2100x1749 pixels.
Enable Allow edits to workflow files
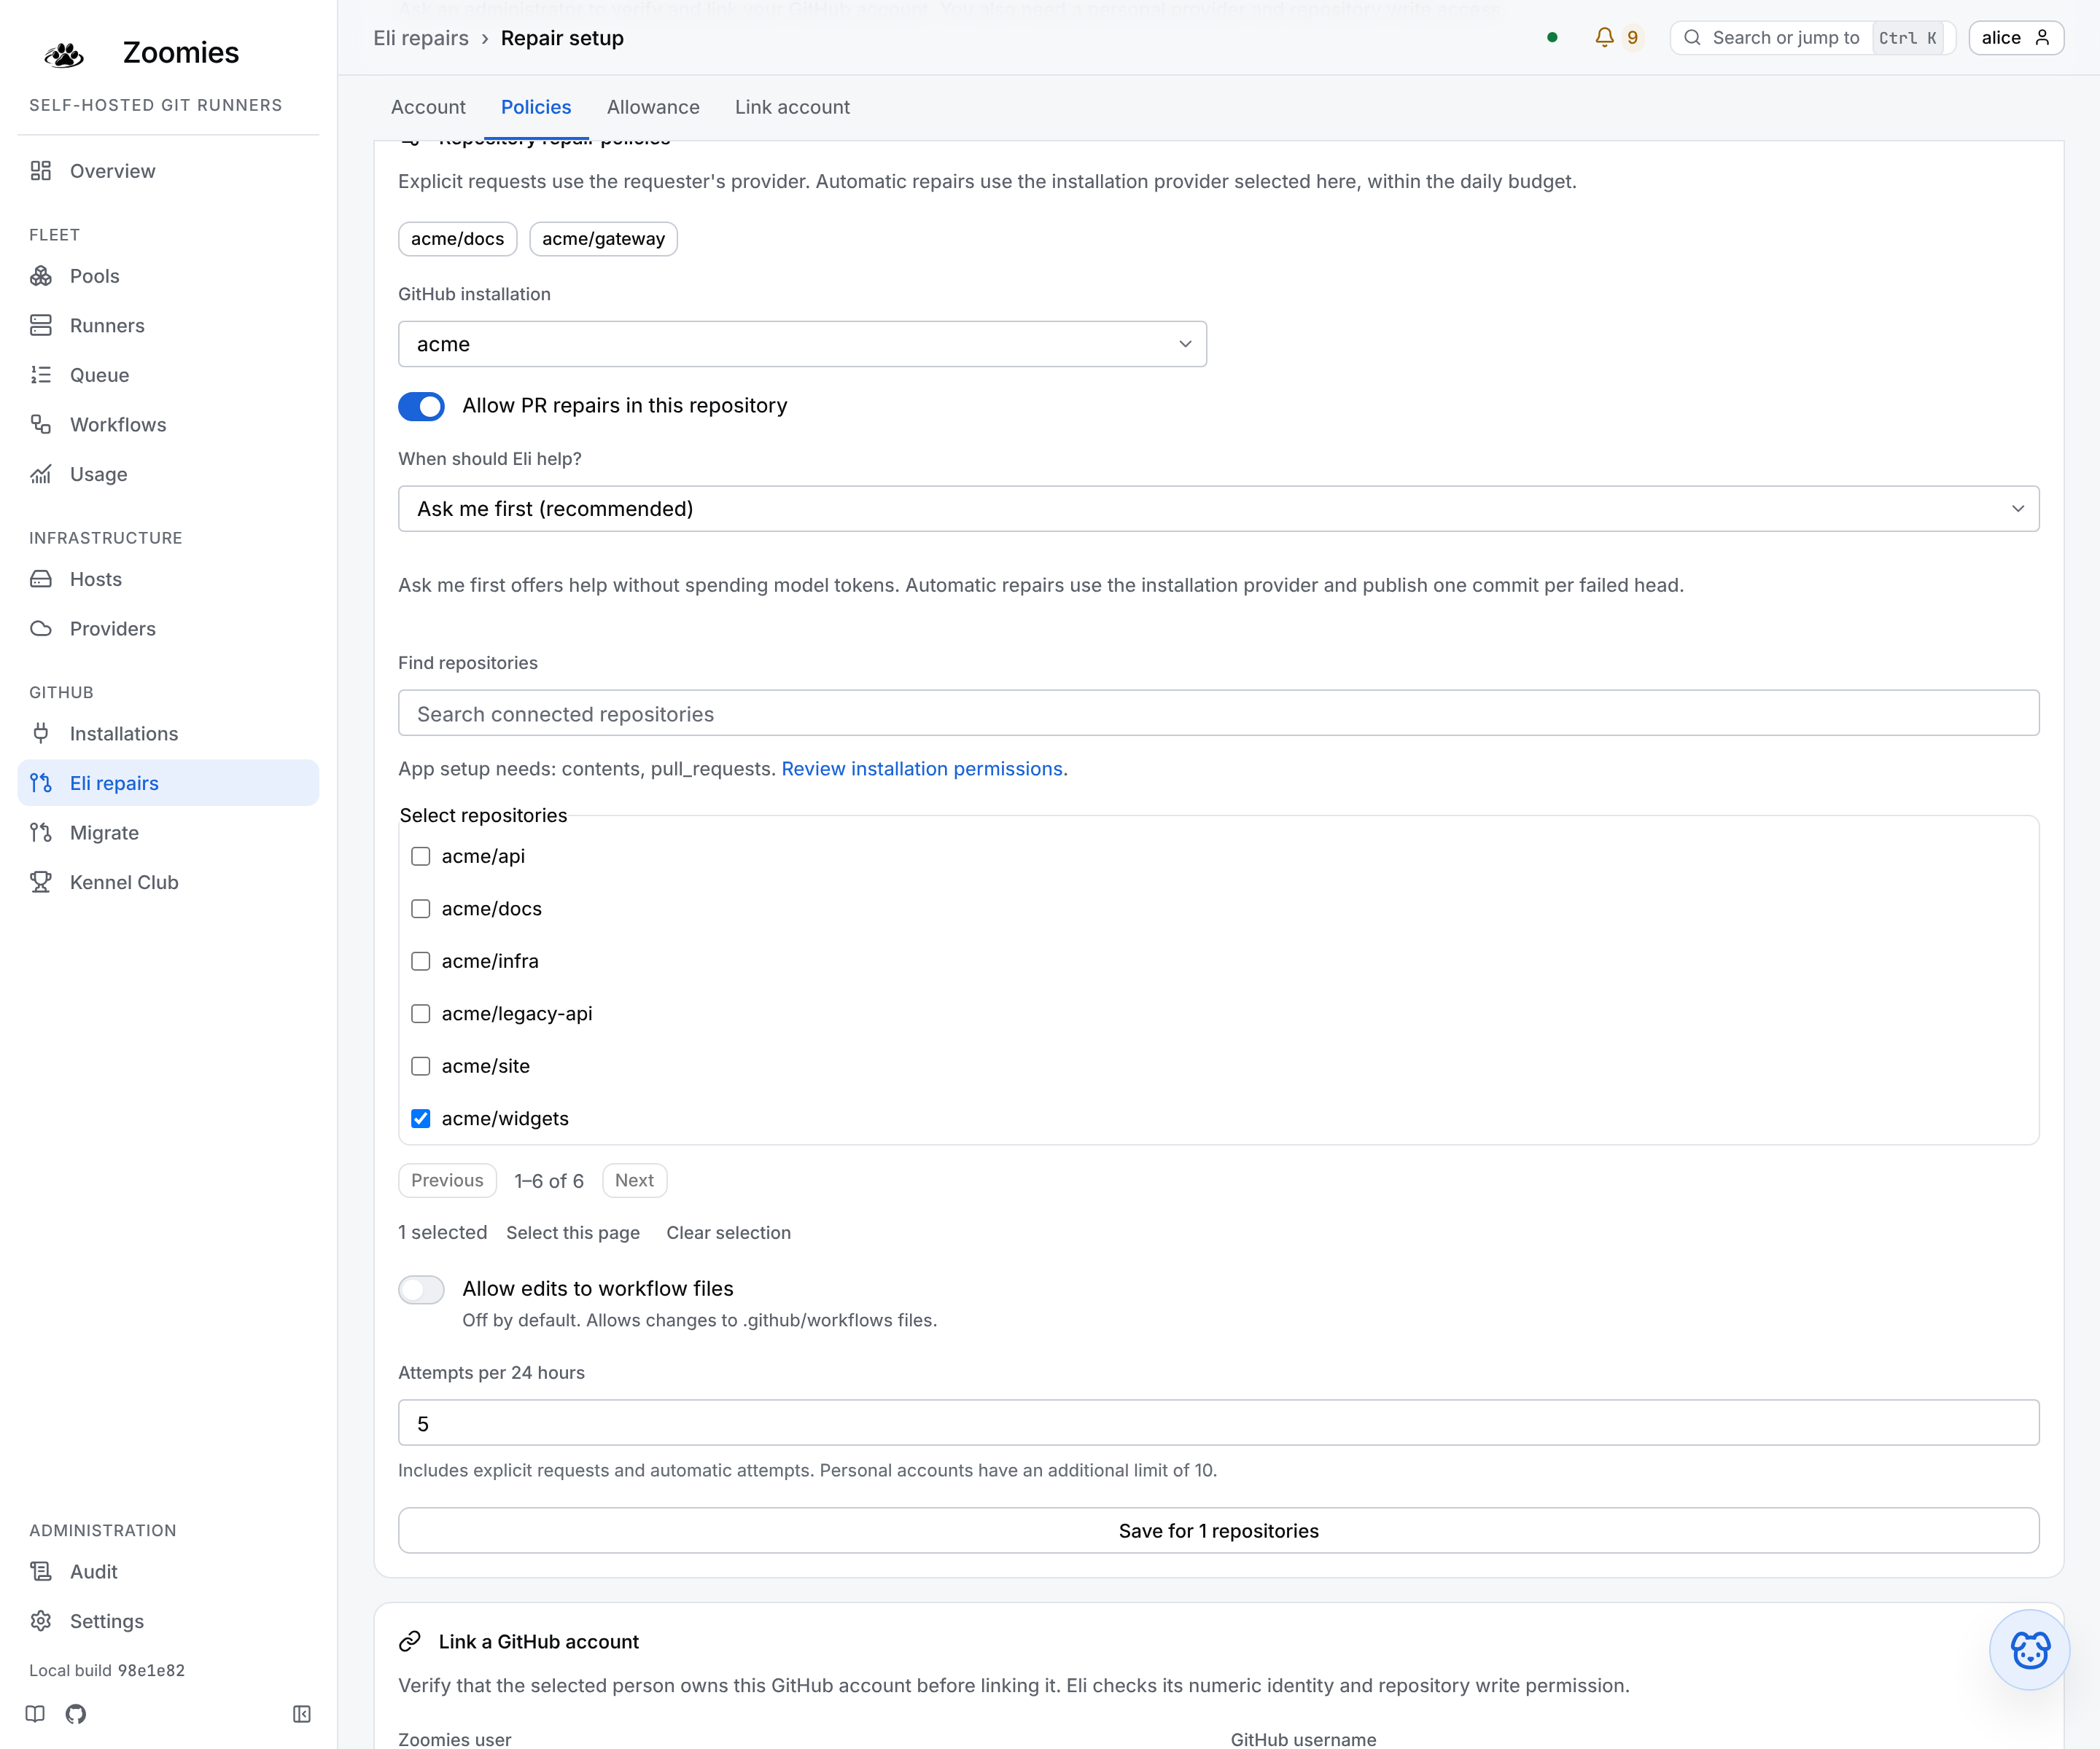pos(421,1289)
